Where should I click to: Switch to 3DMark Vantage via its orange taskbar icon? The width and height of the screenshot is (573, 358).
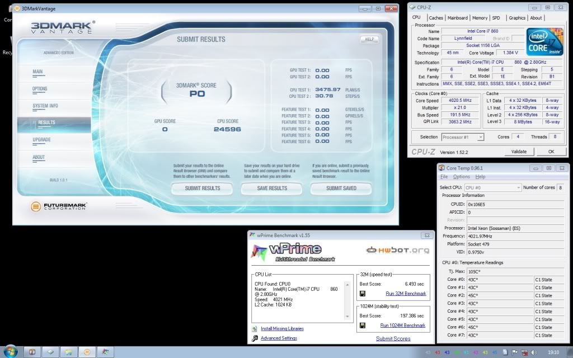coord(87,352)
